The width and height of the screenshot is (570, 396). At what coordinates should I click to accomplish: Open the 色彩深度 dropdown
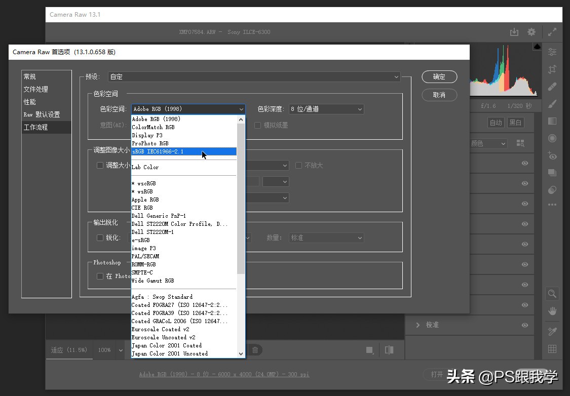(326, 109)
